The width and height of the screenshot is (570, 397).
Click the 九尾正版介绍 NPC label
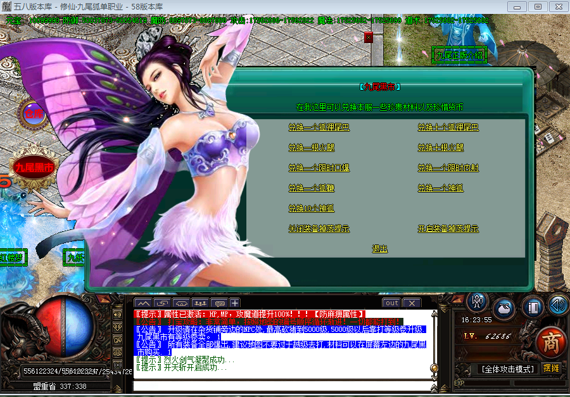(x=460, y=55)
